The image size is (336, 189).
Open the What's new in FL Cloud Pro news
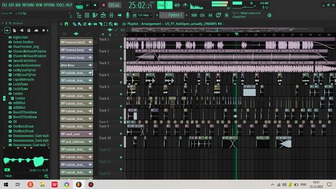[247, 15]
